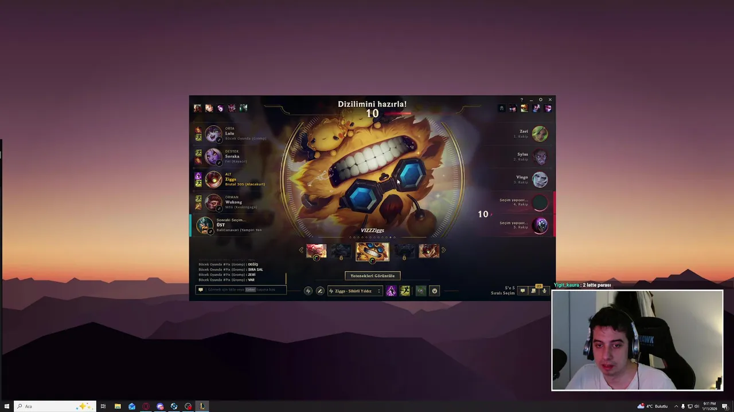Viewport: 734px width, 412px height.
Task: Click Lulu's top summoner spell icon
Action: click(x=198, y=131)
